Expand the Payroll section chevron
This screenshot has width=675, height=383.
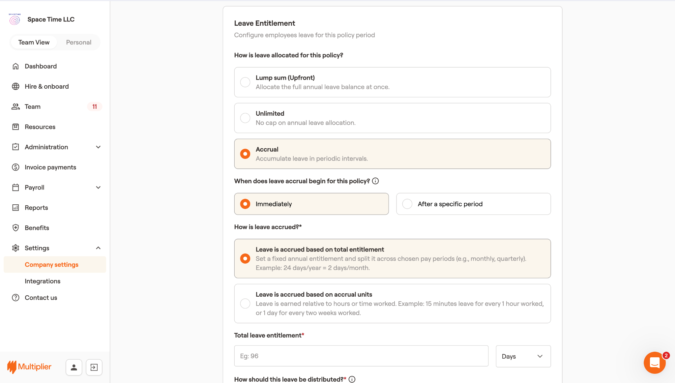(x=98, y=188)
